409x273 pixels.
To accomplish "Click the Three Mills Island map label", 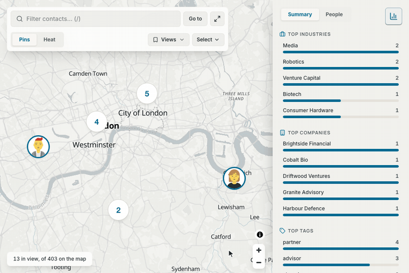I will pos(236,96).
